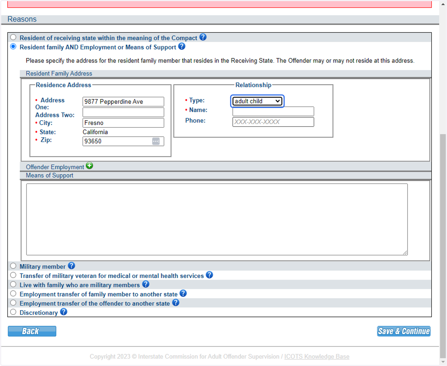
Task: Select Live with family military members radio
Action: 13,284
